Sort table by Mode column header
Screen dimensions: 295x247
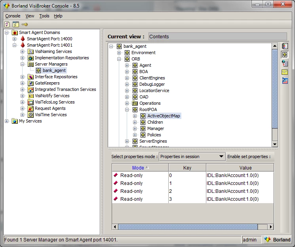(x=140, y=168)
